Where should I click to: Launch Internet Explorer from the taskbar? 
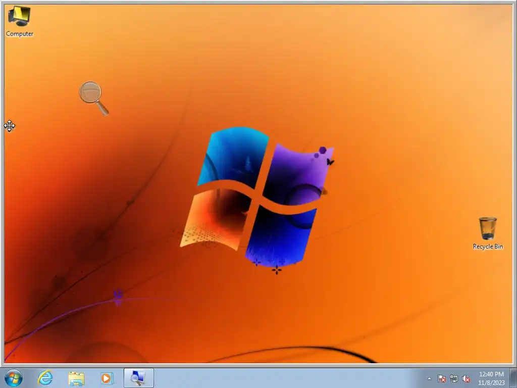point(45,378)
